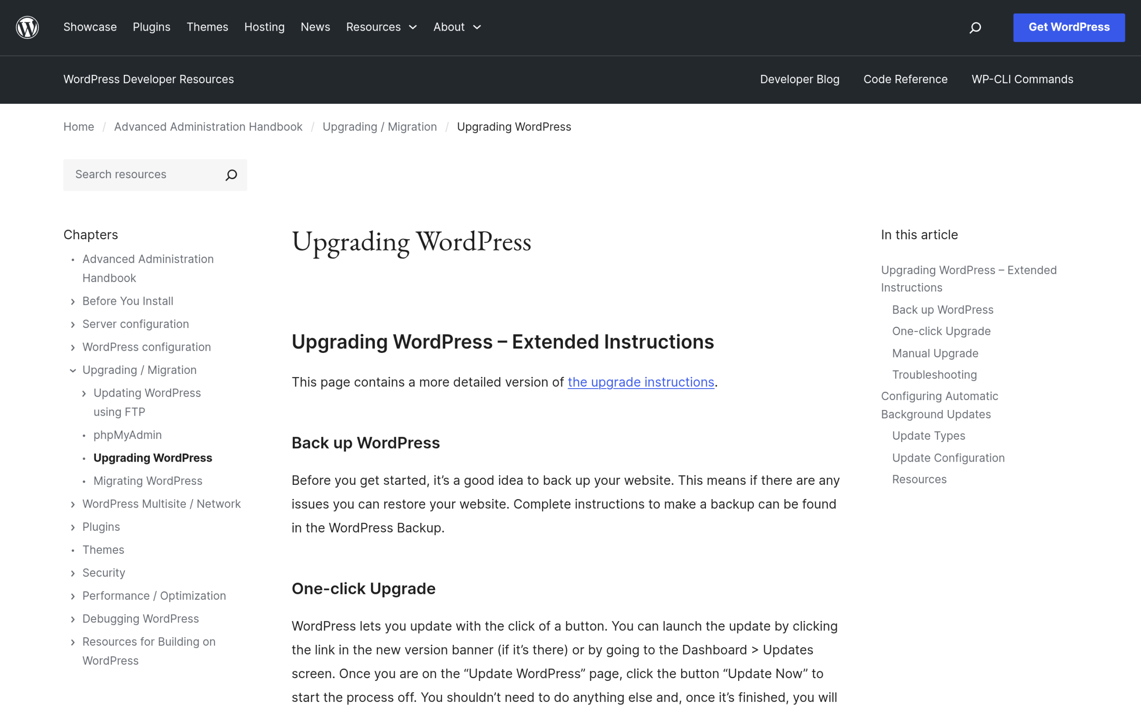Open phpMyAdmin chapter link
The image size is (1141, 713).
(x=127, y=435)
